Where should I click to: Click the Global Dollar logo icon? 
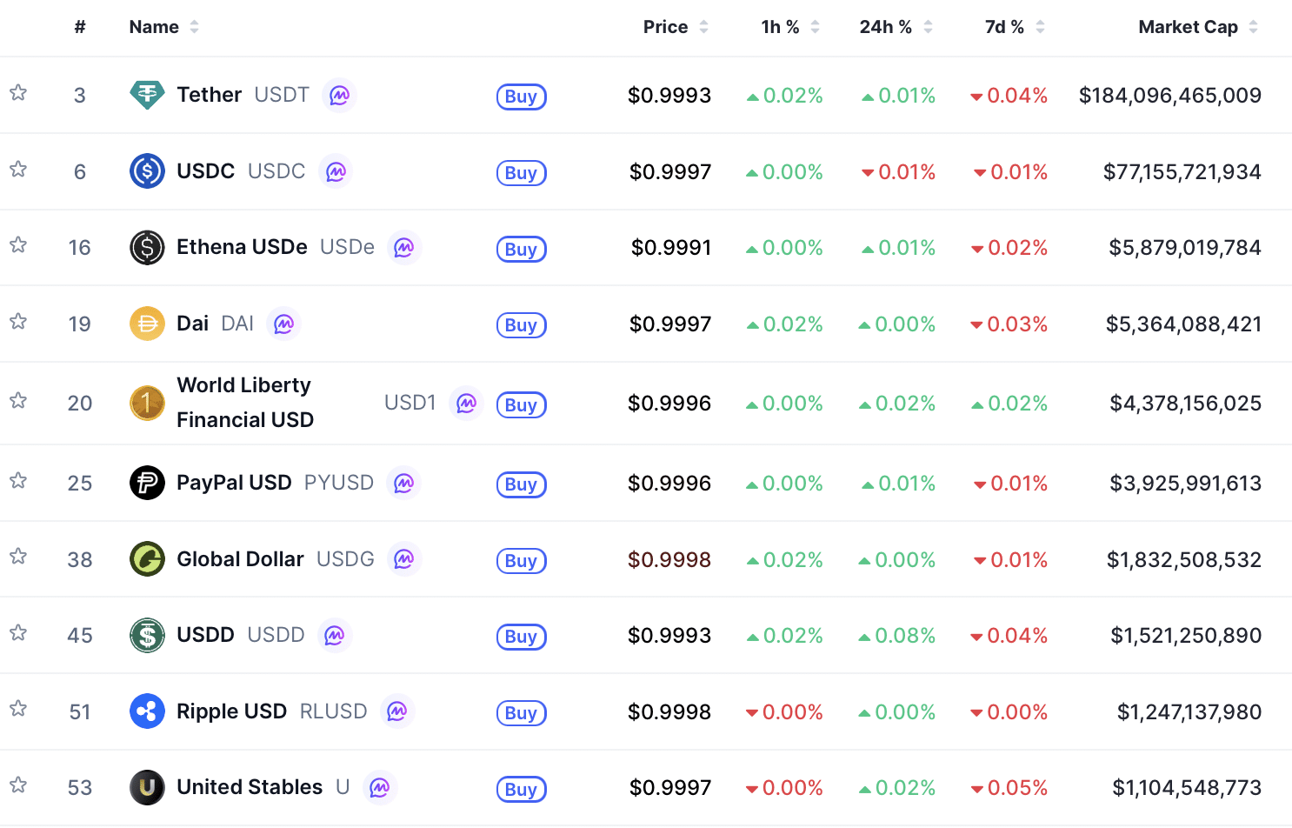(x=147, y=559)
